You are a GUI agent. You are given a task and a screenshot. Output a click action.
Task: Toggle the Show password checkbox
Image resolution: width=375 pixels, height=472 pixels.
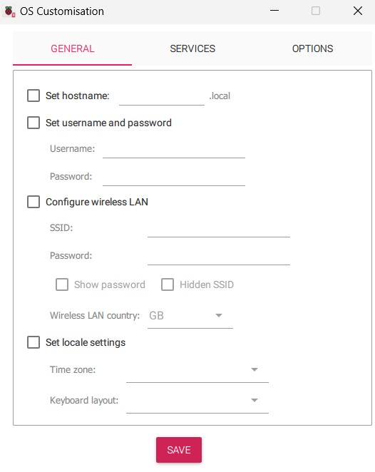pos(62,284)
